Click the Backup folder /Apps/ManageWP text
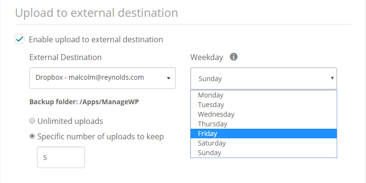The width and height of the screenshot is (366, 183). (x=84, y=102)
